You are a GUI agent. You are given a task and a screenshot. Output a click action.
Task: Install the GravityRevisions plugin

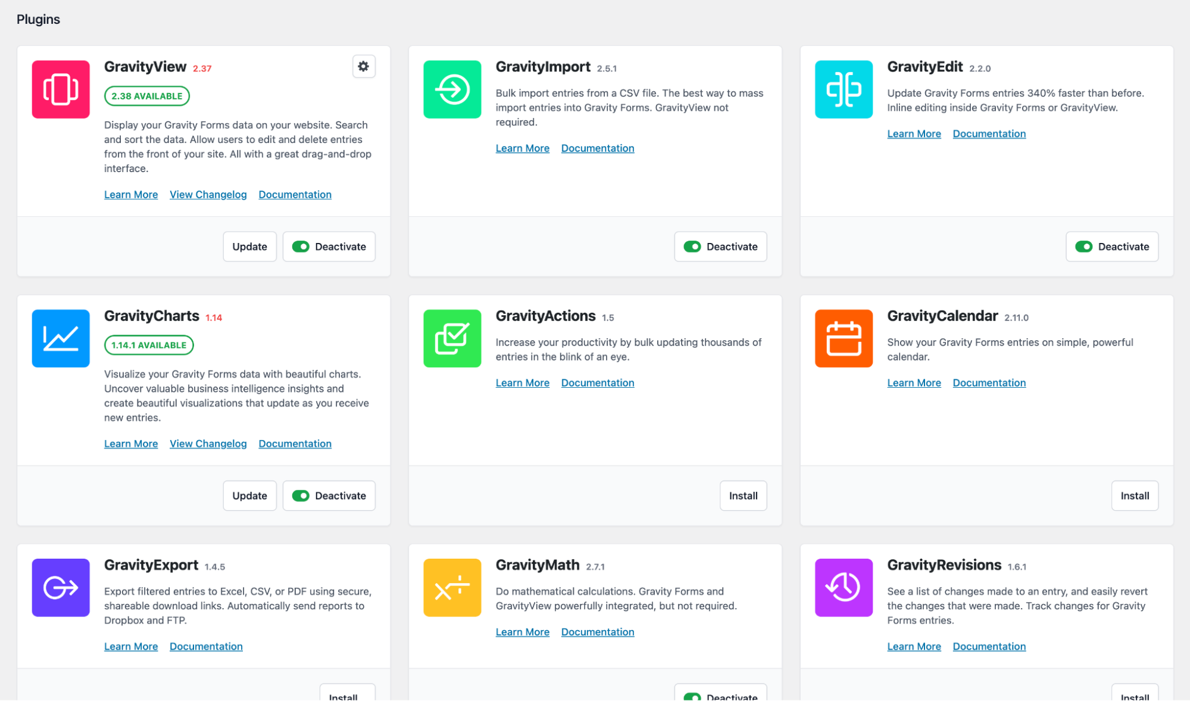1135,693
